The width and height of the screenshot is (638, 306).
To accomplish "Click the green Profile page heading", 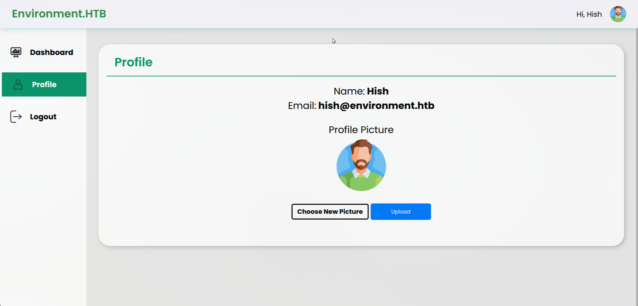I will coord(133,62).
